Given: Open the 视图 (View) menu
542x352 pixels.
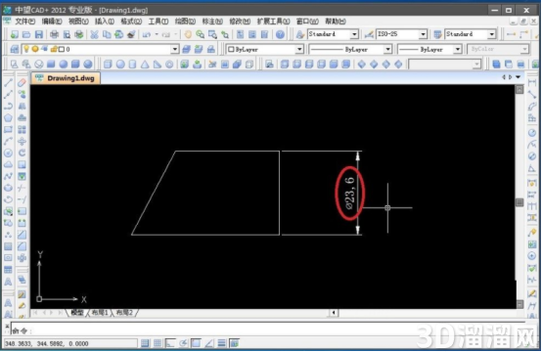Looking at the screenshot, I should pyautogui.click(x=78, y=22).
